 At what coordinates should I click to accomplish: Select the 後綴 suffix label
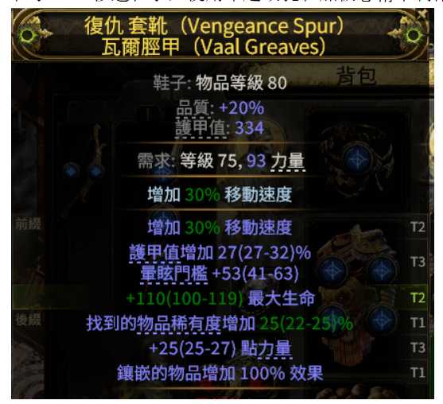(29, 320)
